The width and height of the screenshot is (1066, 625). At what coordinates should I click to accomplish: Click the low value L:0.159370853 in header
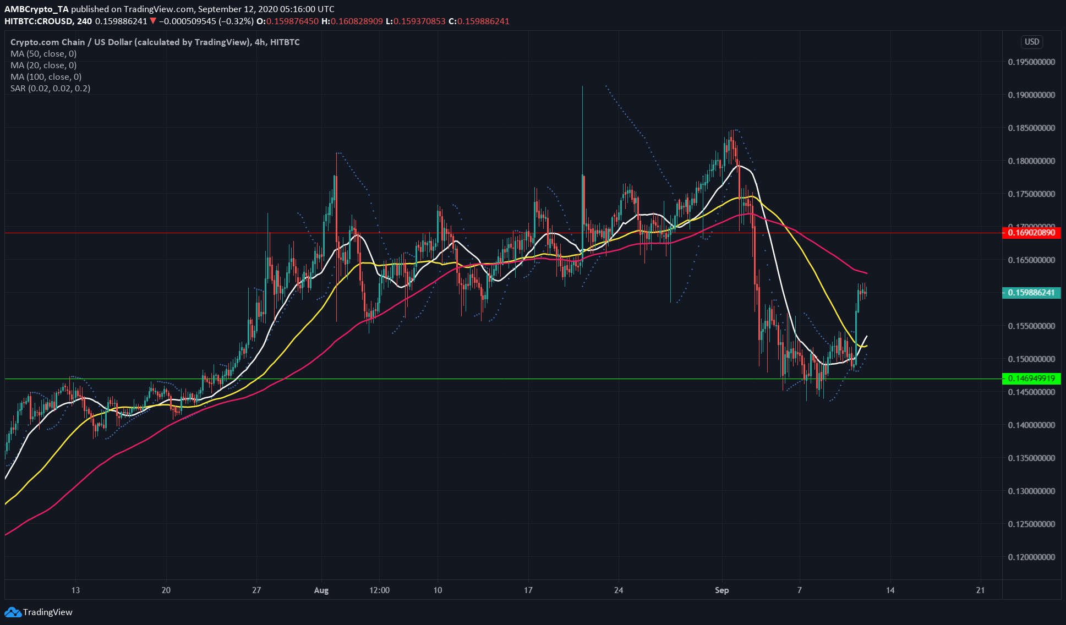pyautogui.click(x=416, y=21)
